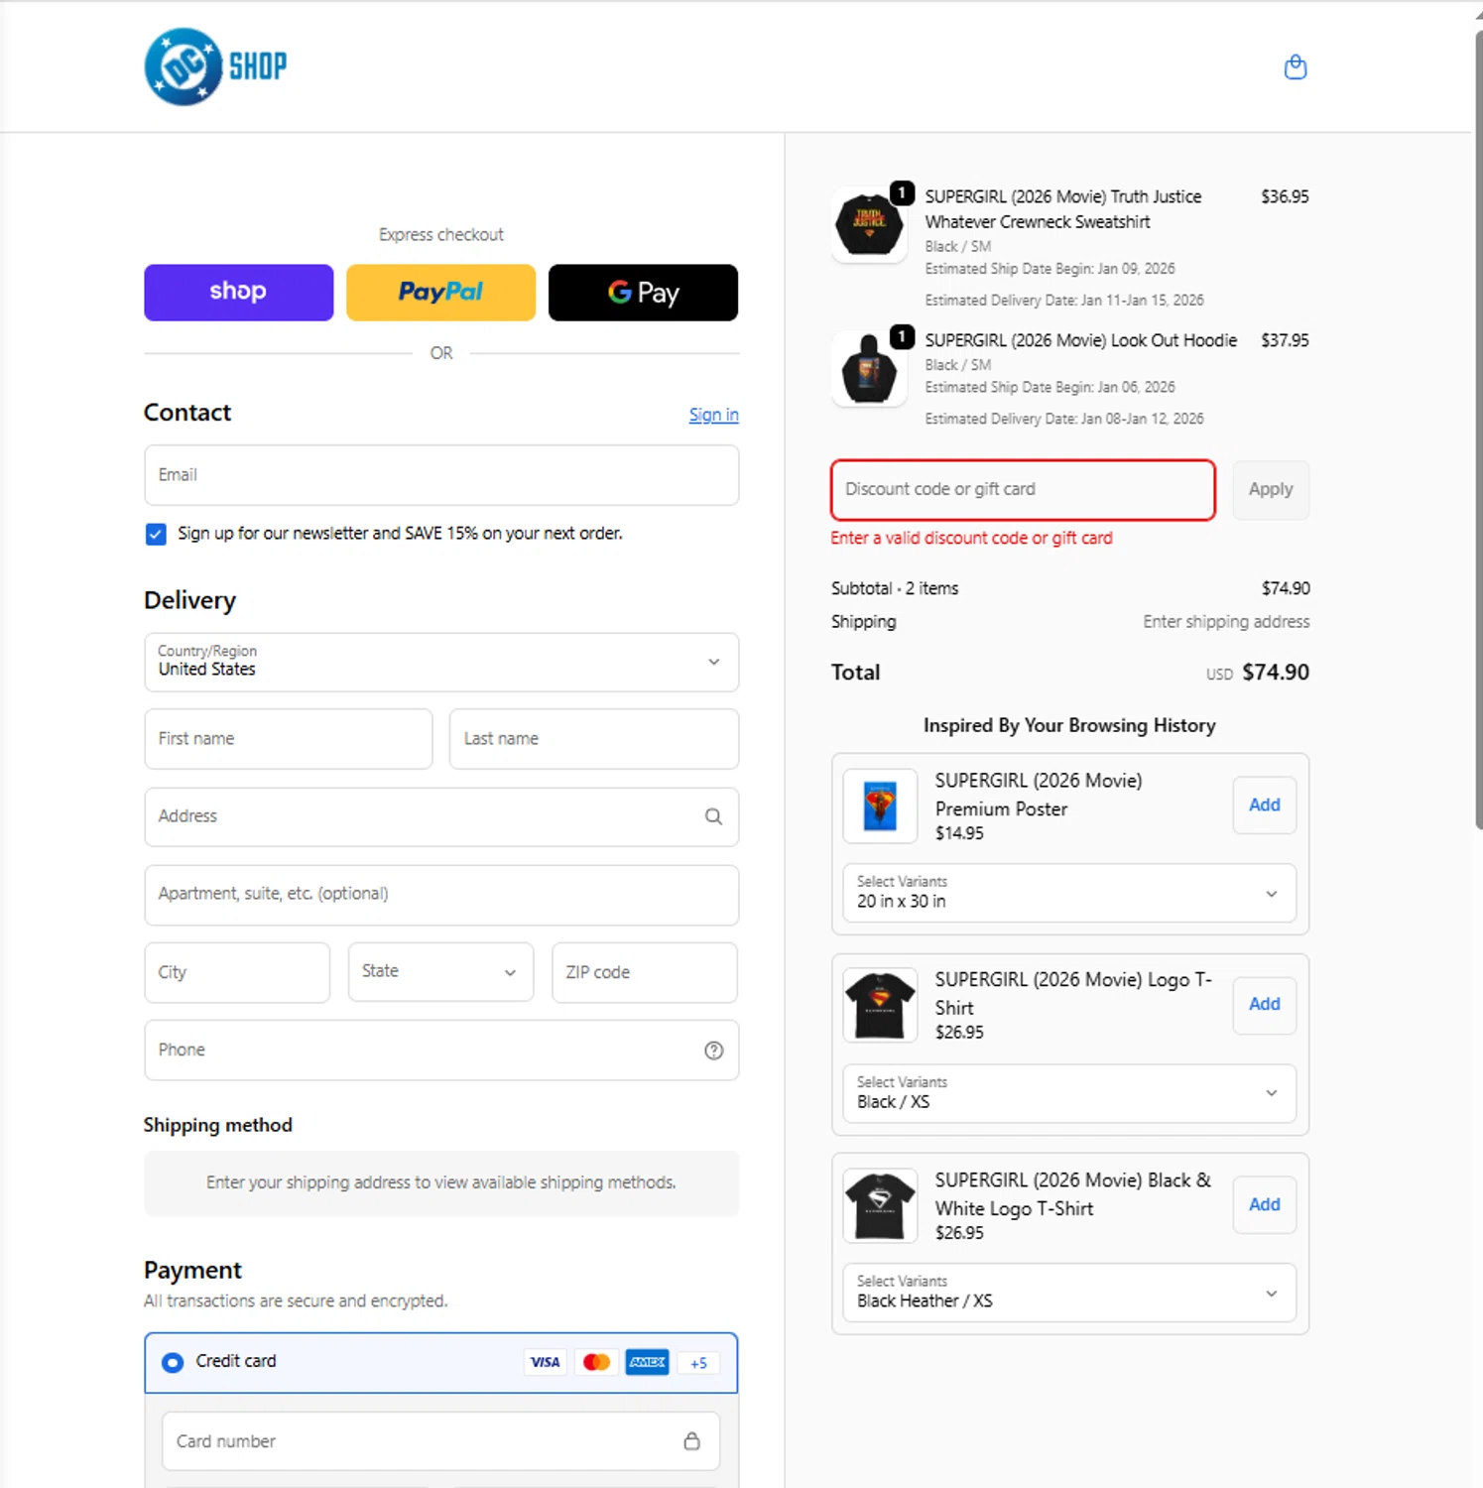Expand Black Heather / XS variants dropdown
This screenshot has width=1483, height=1488.
click(1069, 1293)
